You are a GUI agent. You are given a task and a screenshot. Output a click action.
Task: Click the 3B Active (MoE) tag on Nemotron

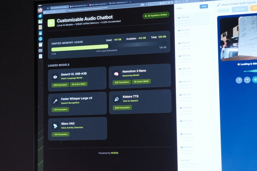point(141,81)
